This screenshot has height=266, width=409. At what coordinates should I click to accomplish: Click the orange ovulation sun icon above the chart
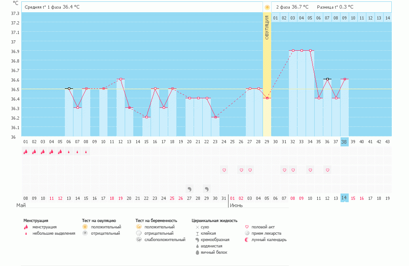(x=267, y=7)
